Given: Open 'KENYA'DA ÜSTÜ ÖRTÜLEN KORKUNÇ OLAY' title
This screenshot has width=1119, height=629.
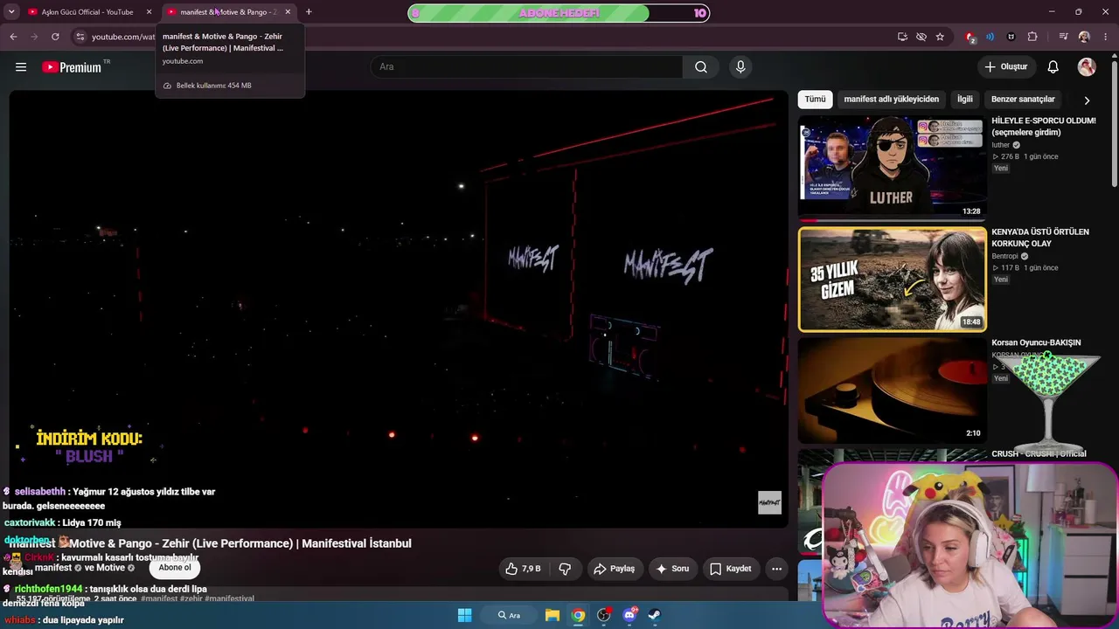Looking at the screenshot, I should pos(1040,238).
